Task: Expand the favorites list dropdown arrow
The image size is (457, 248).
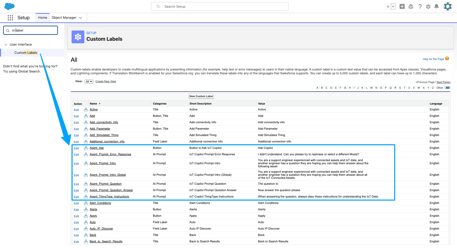Action: coord(393,6)
